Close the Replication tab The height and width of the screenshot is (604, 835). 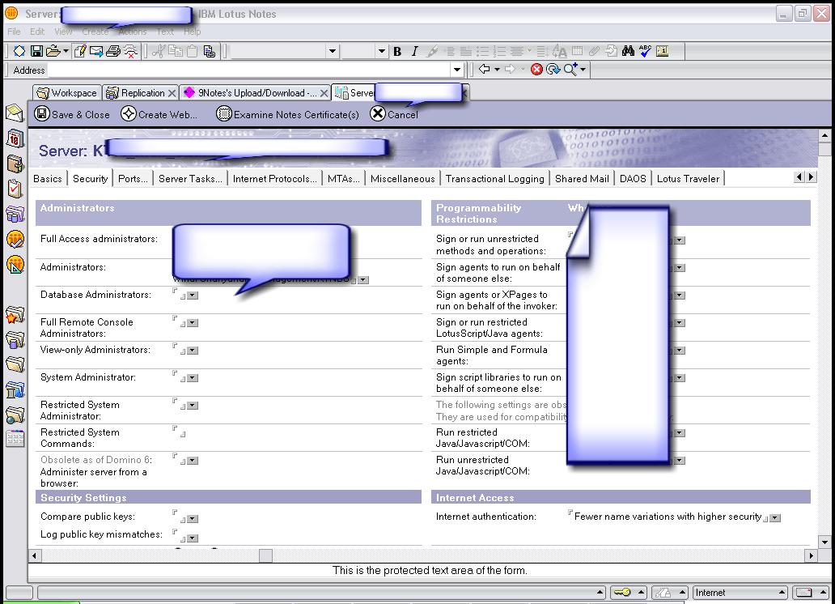(x=172, y=93)
